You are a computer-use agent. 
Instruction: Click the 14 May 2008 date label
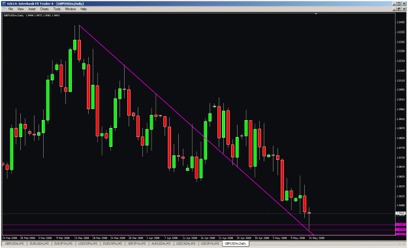pos(317,238)
